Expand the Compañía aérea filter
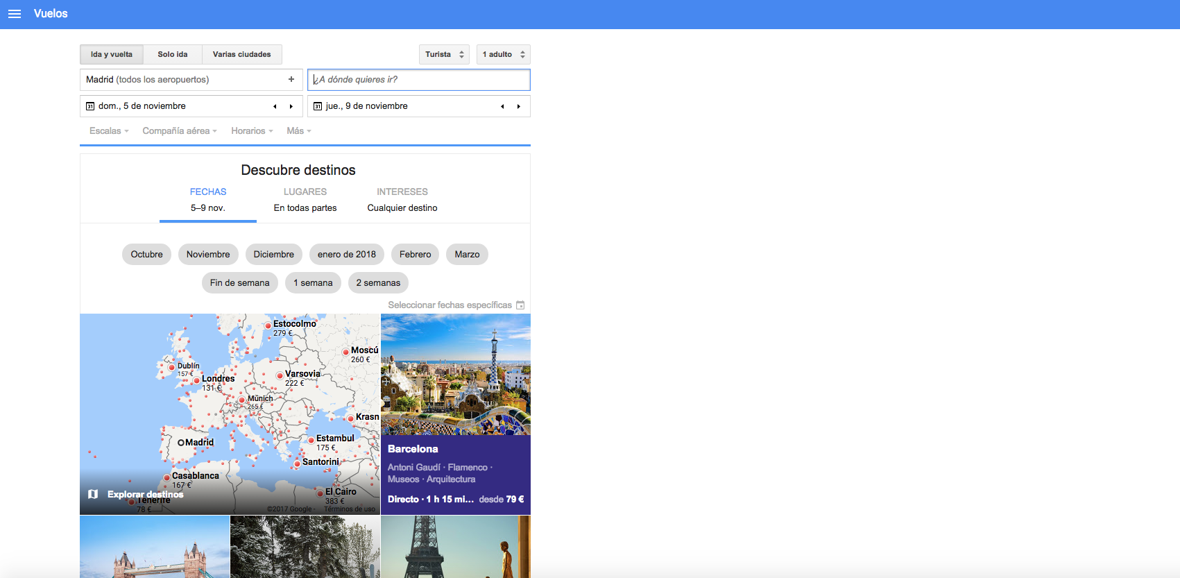Screen dimensions: 1180x578 (x=180, y=131)
